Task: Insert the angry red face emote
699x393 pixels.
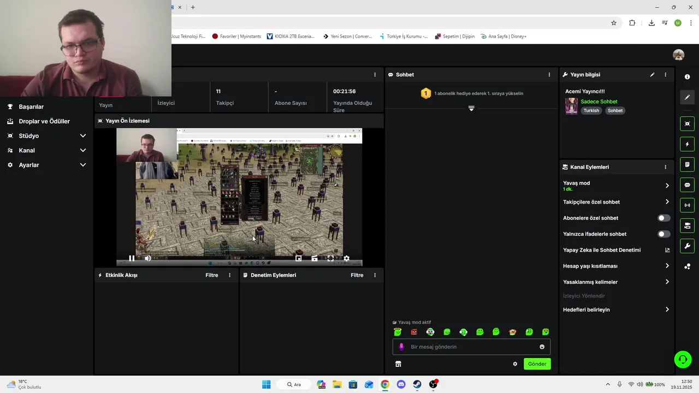Action: click(414, 332)
